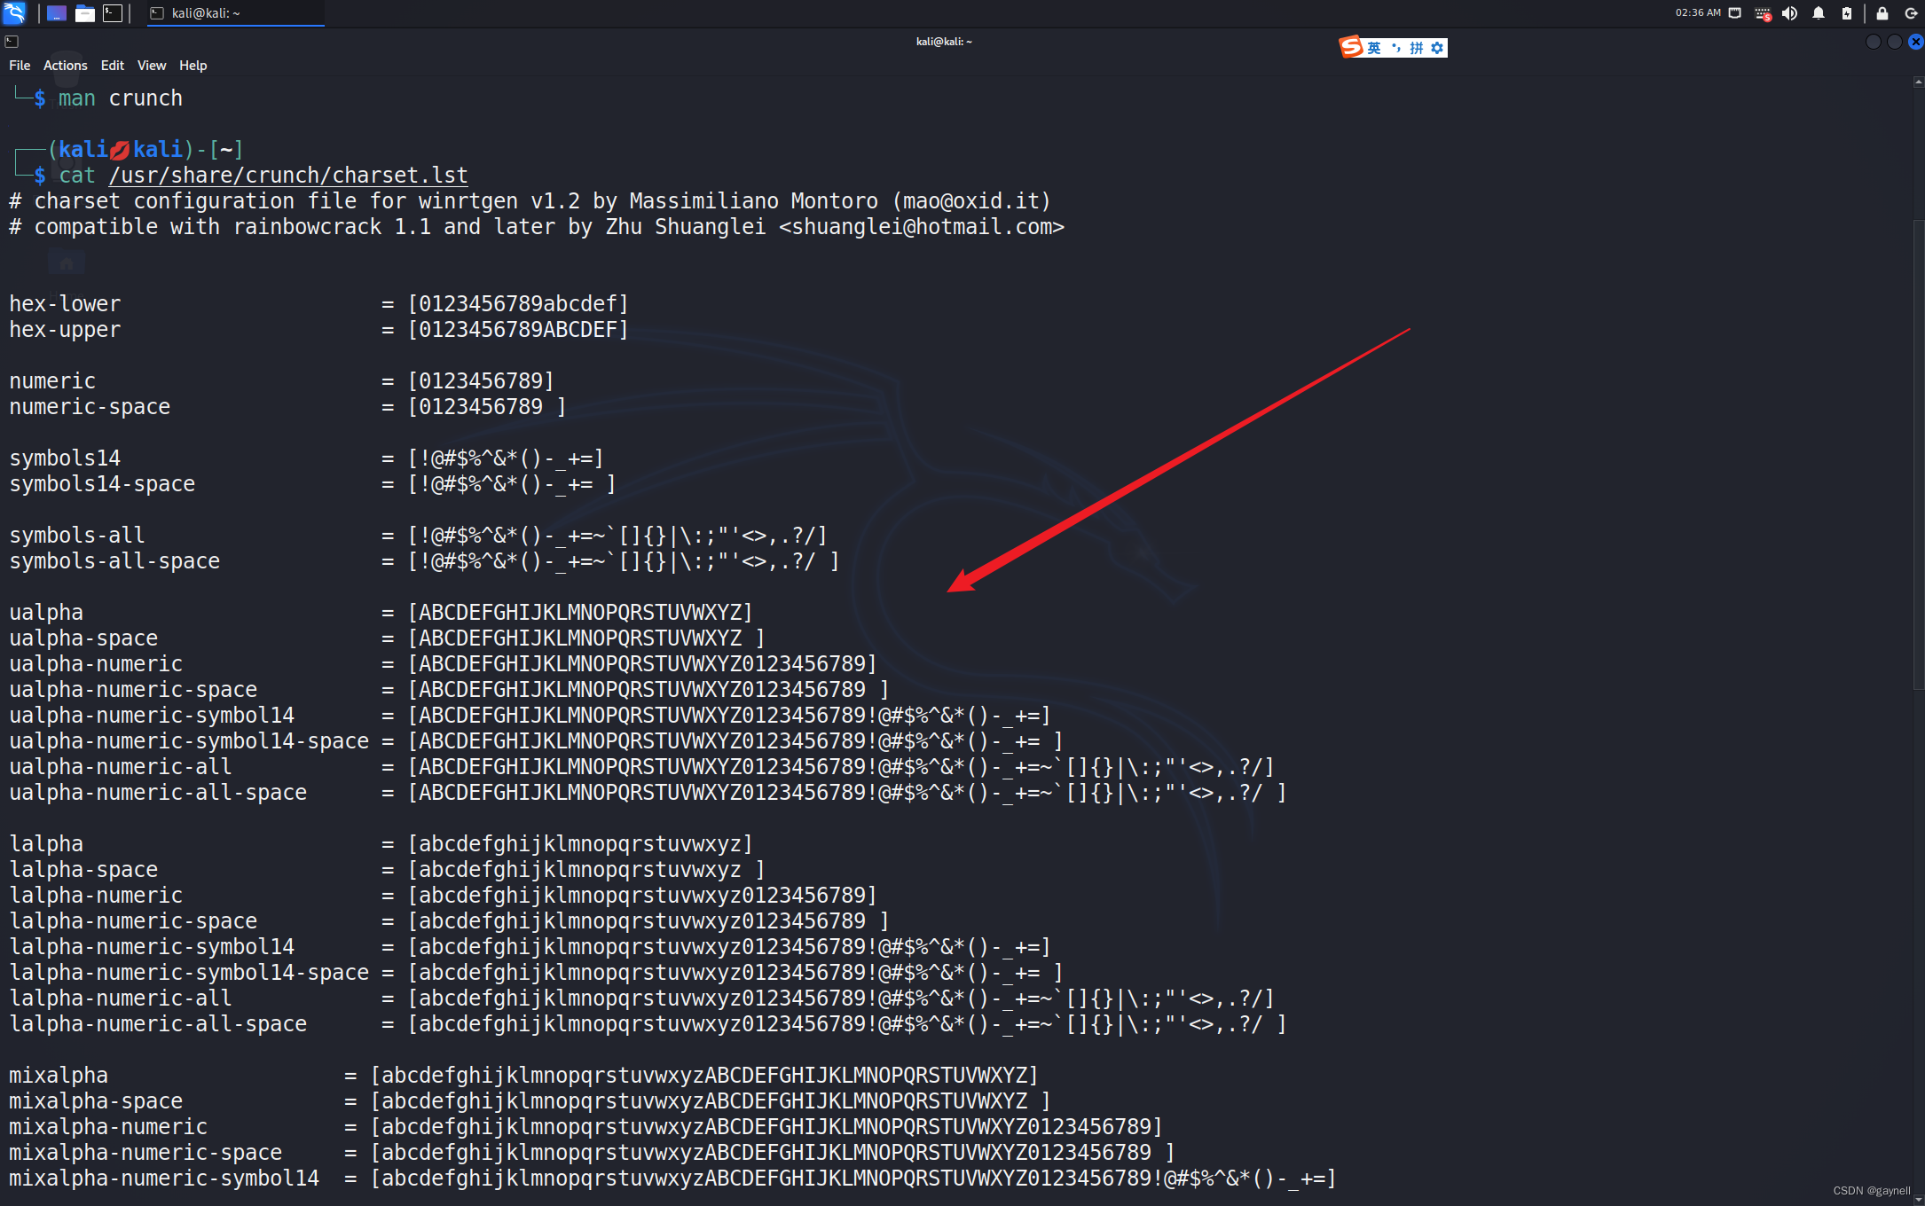Open Sogou input settings gear
Screen dimensions: 1925x1206
point(1438,48)
